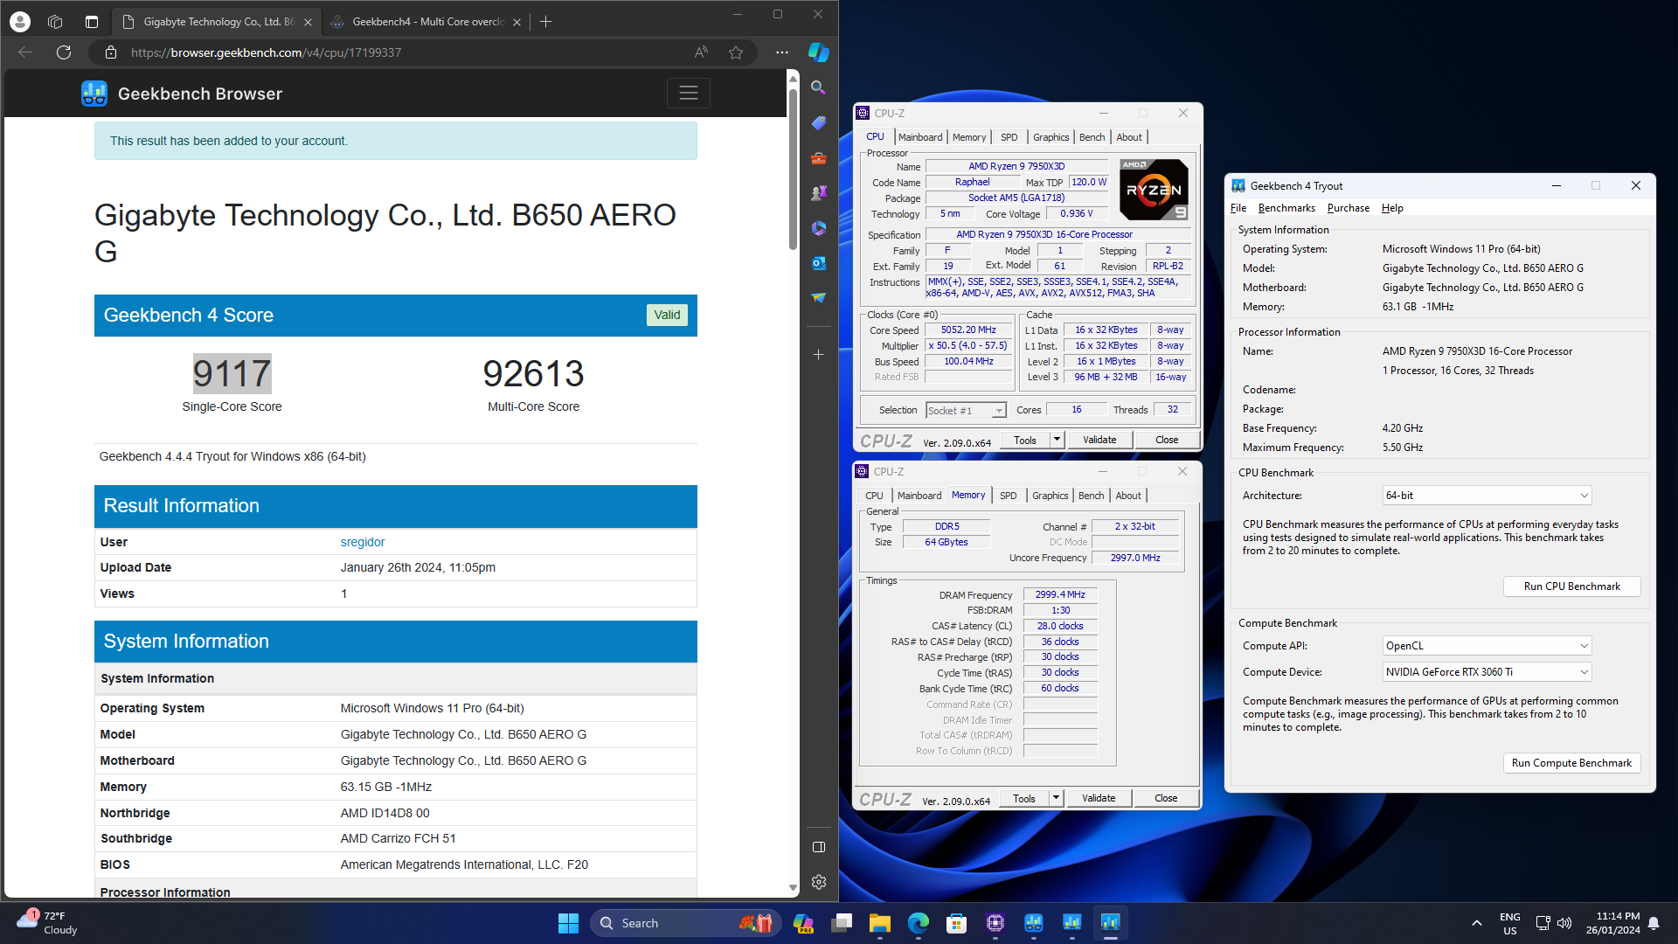1678x944 pixels.
Task: Click Tools button in top CPU-Z window
Action: [x=1025, y=440]
